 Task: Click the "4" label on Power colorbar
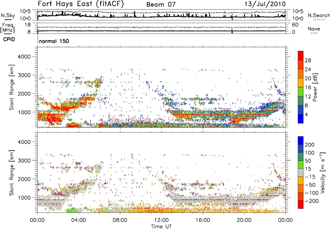click(x=306, y=114)
